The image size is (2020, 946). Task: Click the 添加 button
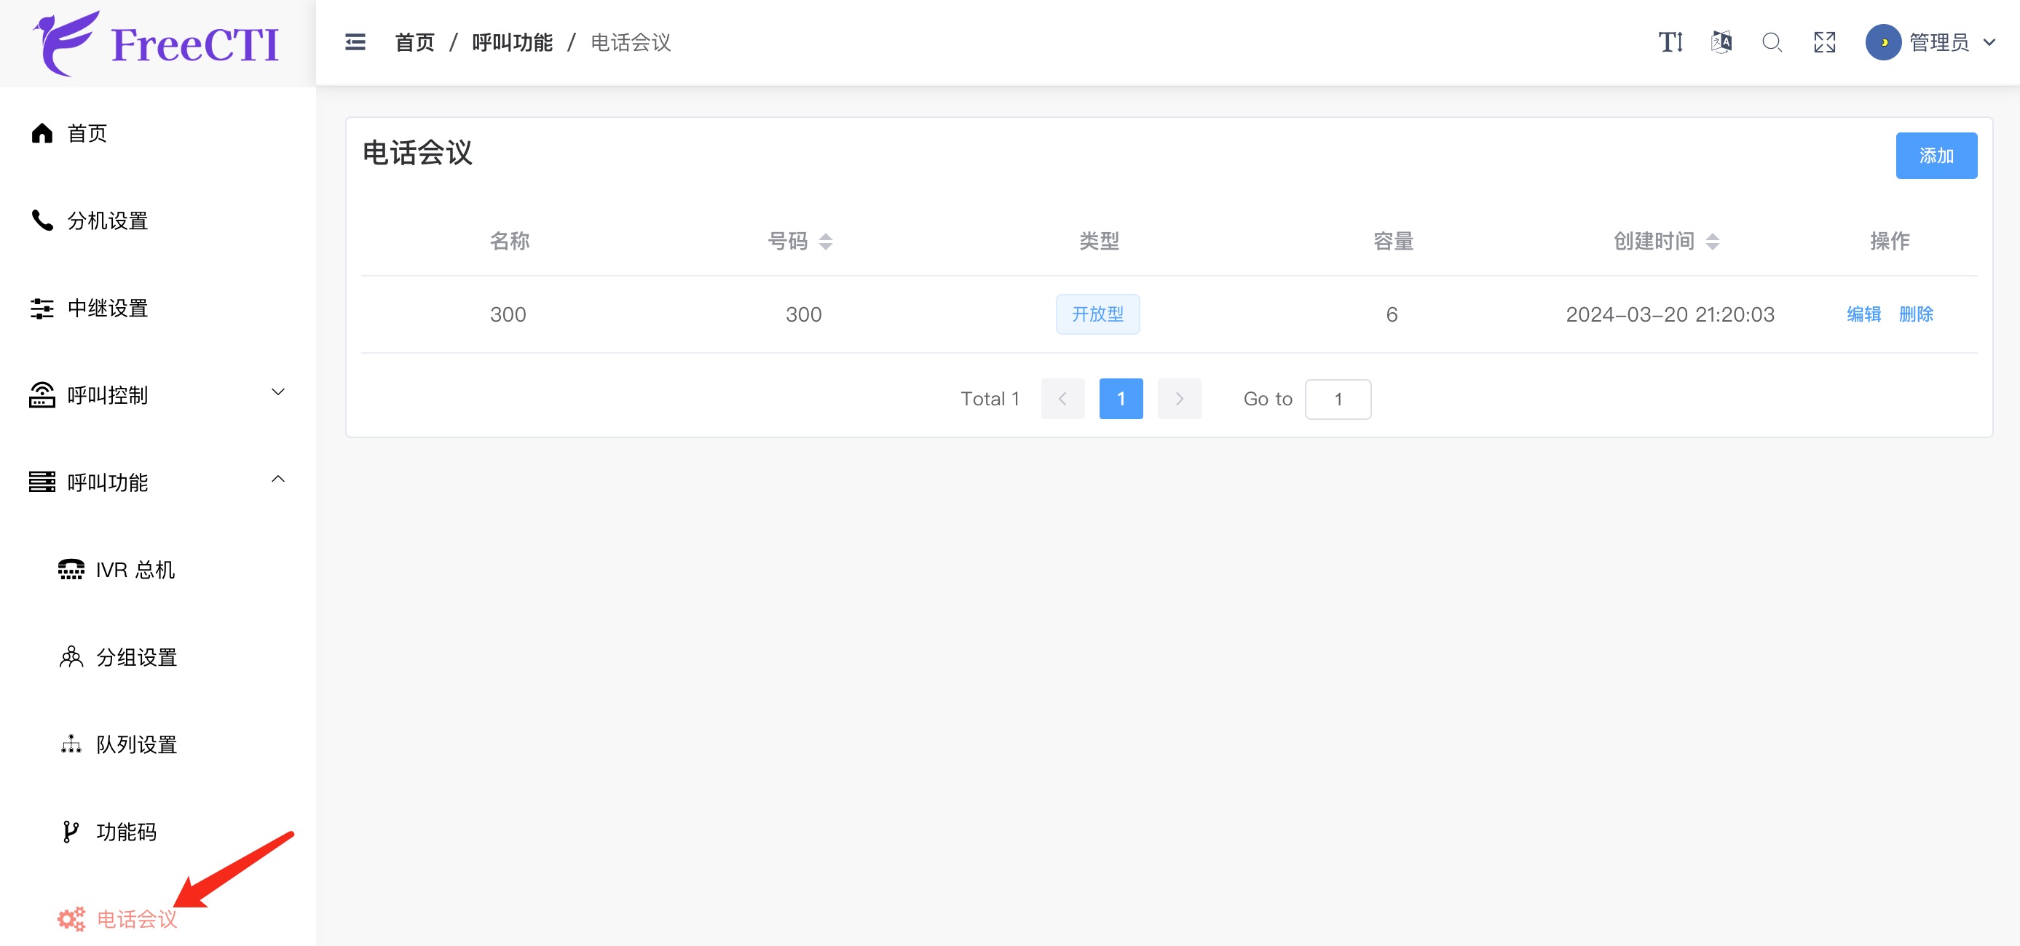point(1936,155)
